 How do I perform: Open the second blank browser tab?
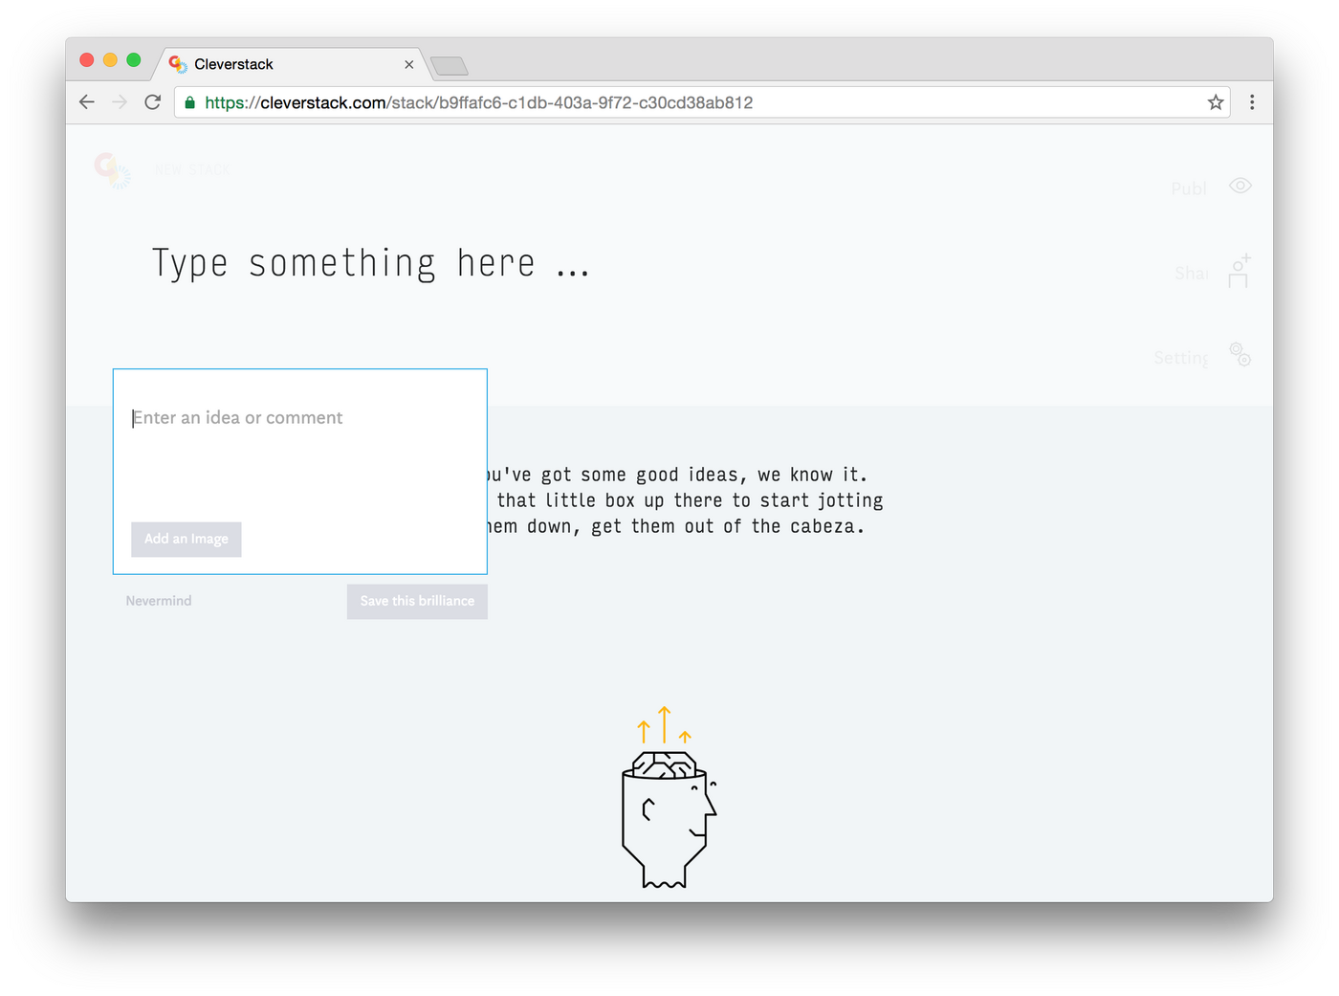click(449, 66)
